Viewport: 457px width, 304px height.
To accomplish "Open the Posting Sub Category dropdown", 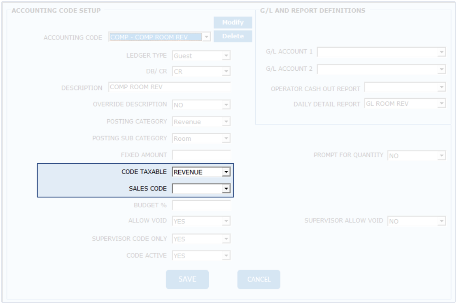I will tap(226, 139).
